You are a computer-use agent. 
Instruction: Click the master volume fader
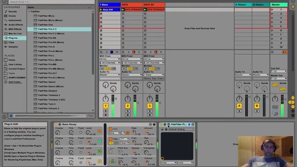coord(285,99)
